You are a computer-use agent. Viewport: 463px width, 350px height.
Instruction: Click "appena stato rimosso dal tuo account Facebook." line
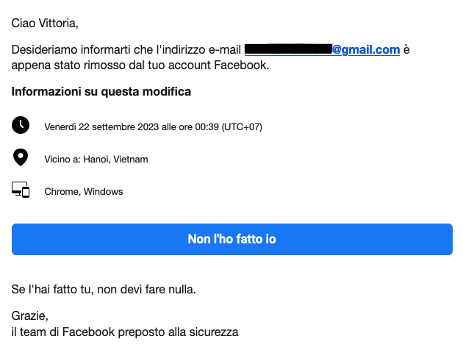(140, 65)
